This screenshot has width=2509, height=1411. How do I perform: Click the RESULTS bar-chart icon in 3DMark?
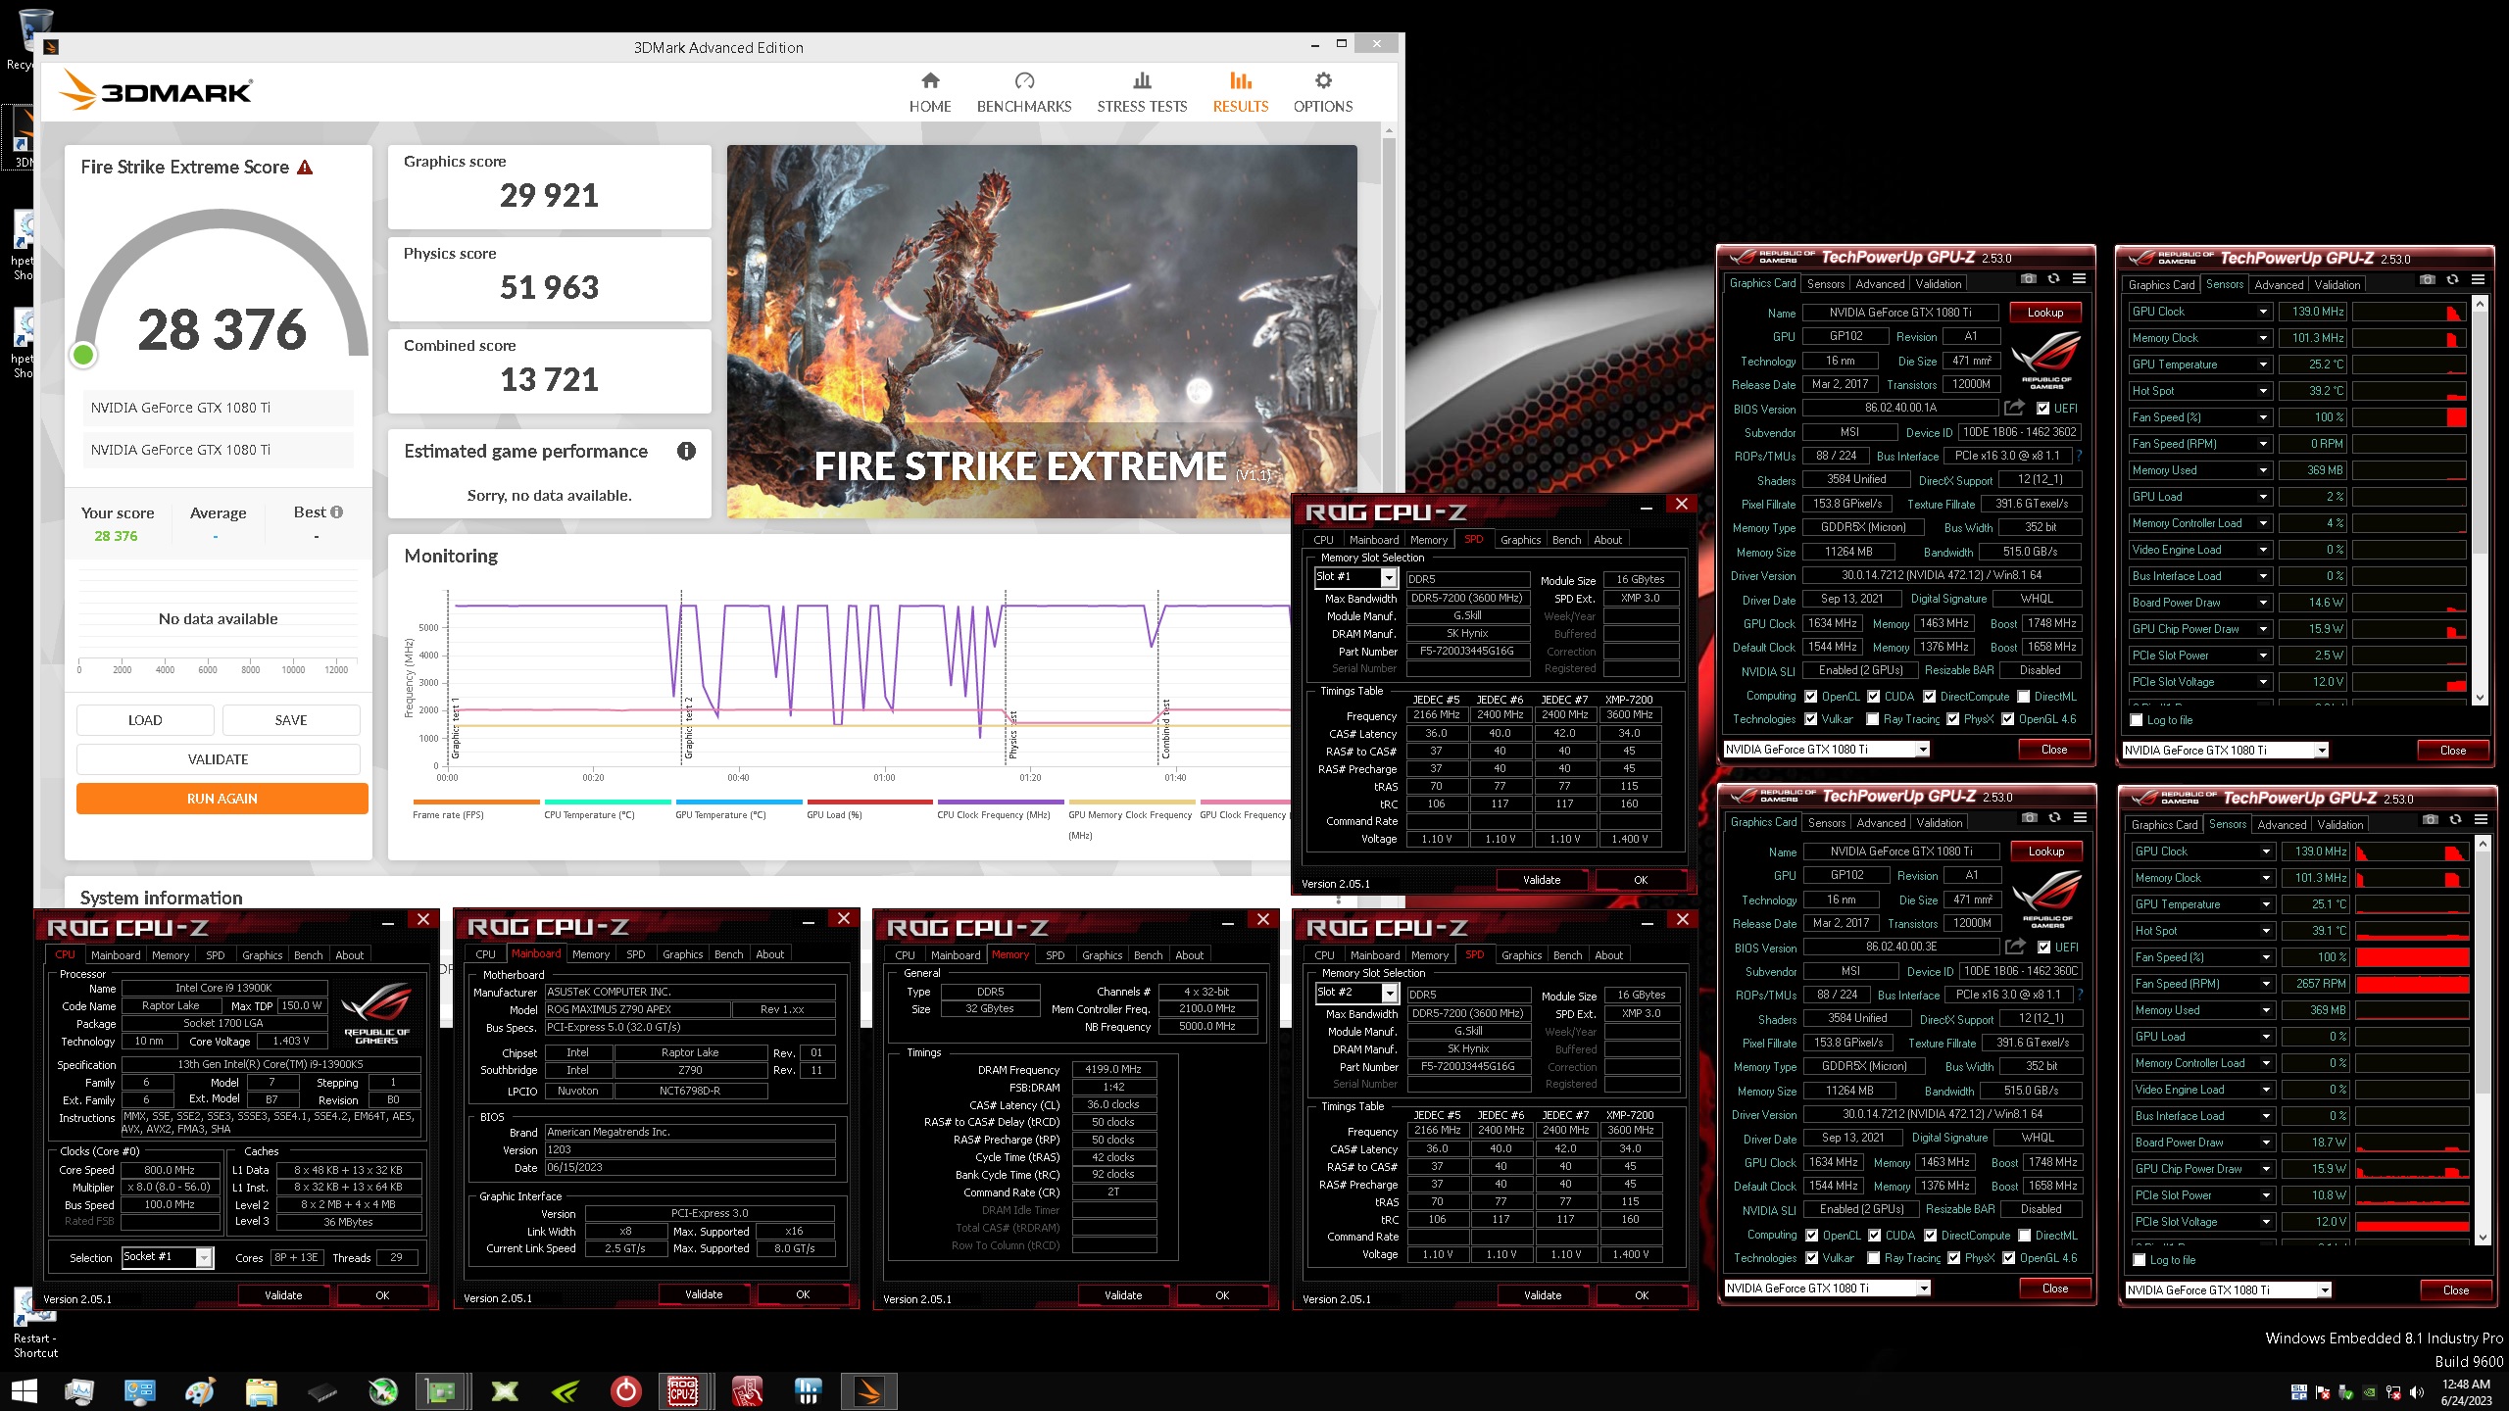(x=1241, y=80)
